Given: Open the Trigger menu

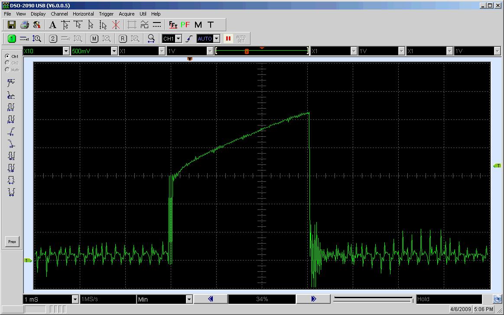Looking at the screenshot, I should click(106, 14).
